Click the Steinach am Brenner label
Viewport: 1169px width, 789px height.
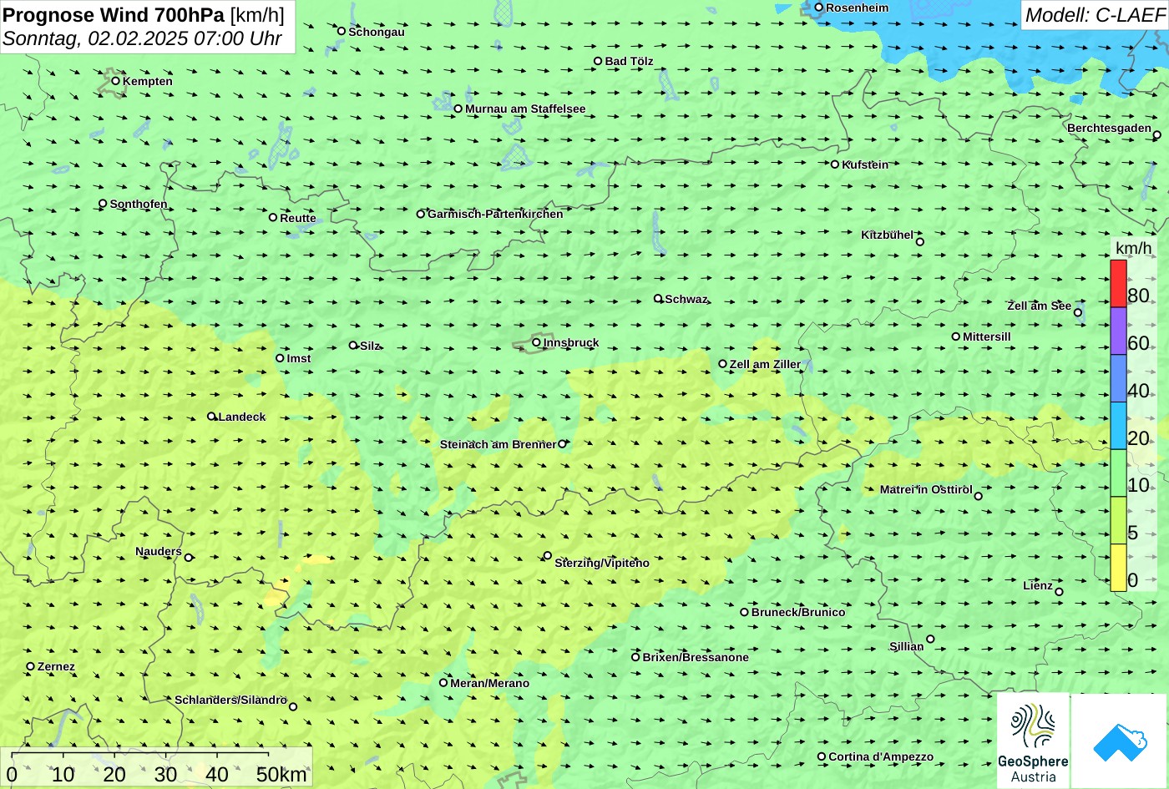click(x=498, y=444)
